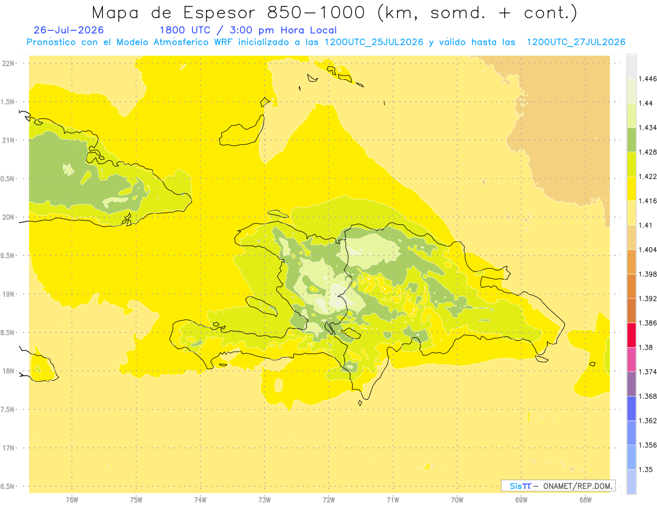Pick the blue legend swatch between 1.362 and 1.368

(631, 408)
